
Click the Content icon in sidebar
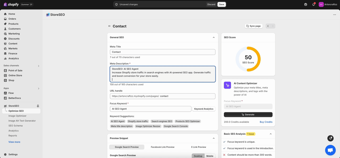(x=5, y=43)
